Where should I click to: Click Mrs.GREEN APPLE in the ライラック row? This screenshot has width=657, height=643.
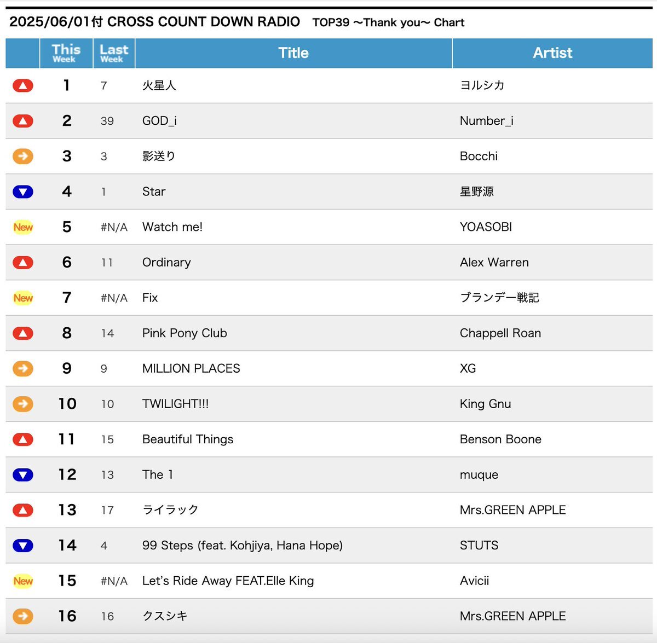coord(513,510)
